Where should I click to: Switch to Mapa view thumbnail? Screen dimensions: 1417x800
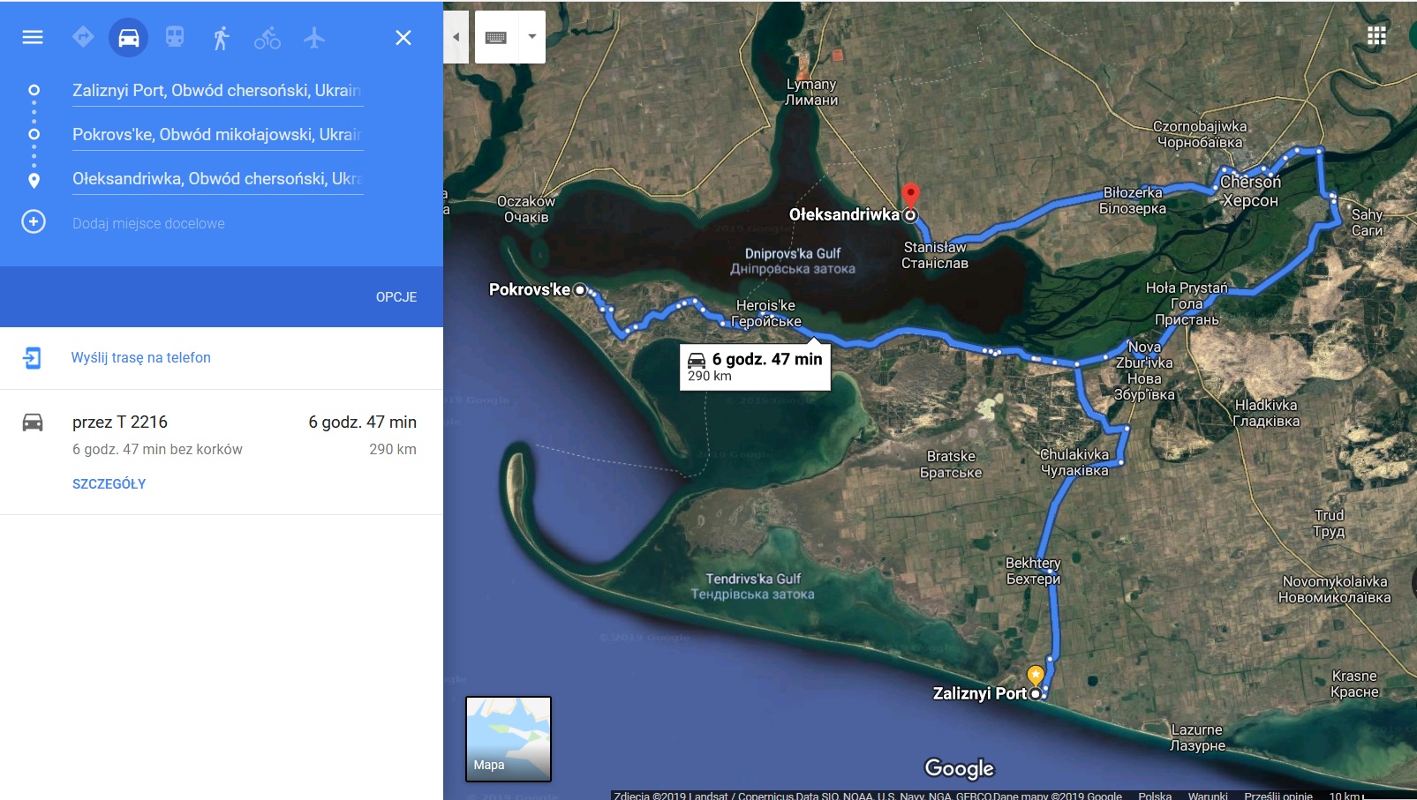[x=509, y=739]
